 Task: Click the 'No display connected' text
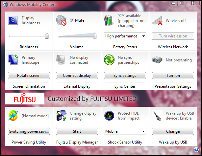click(79, 60)
